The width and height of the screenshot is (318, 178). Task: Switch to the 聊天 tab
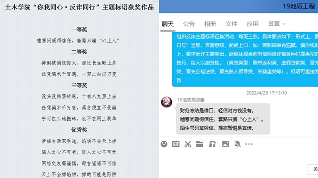pyautogui.click(x=168, y=24)
